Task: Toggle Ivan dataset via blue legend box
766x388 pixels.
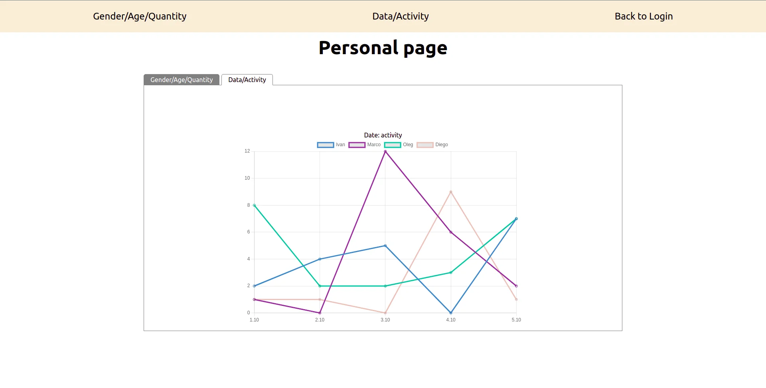Action: click(x=325, y=145)
